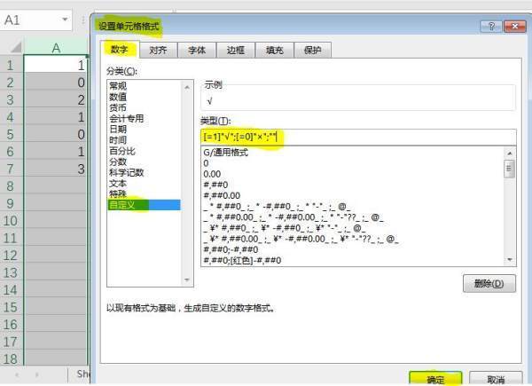Choose the #,##0.00 format in the type list
This screenshot has width=532, height=386.
[x=222, y=195]
